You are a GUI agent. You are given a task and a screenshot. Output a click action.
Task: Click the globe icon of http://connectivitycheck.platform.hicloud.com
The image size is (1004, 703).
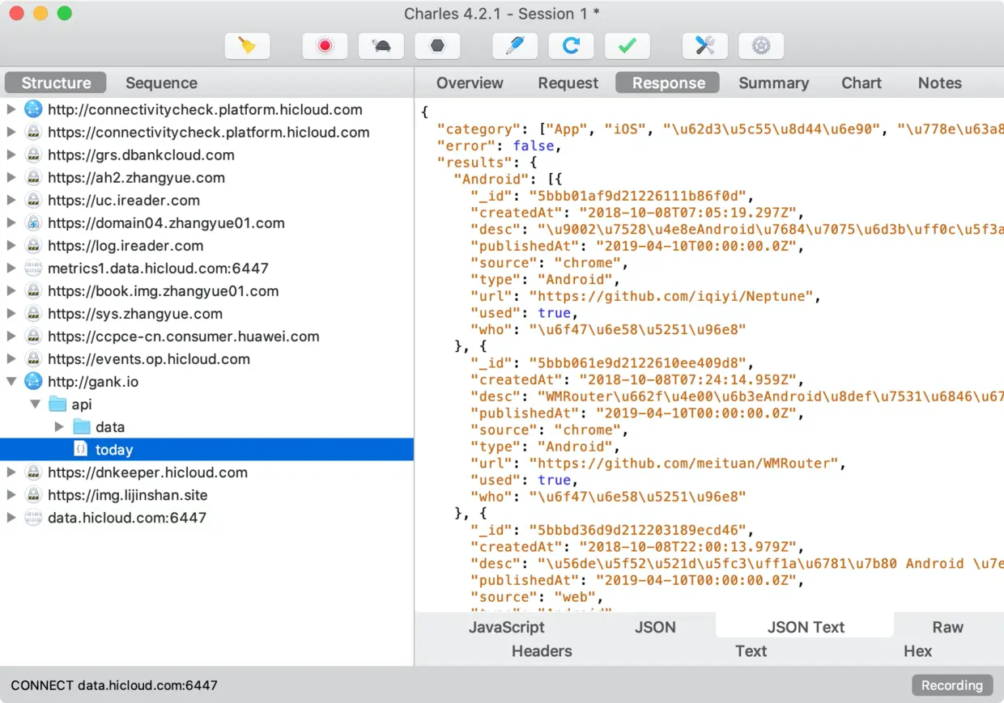pos(33,109)
